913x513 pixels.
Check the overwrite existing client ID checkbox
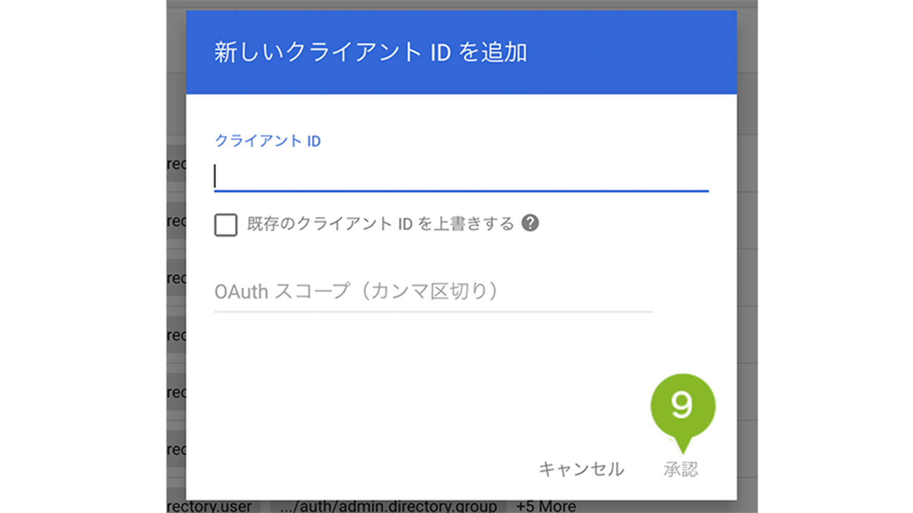click(225, 225)
